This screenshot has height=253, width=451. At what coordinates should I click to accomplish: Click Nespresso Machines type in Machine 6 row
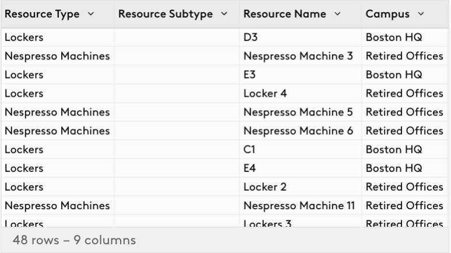pos(57,131)
